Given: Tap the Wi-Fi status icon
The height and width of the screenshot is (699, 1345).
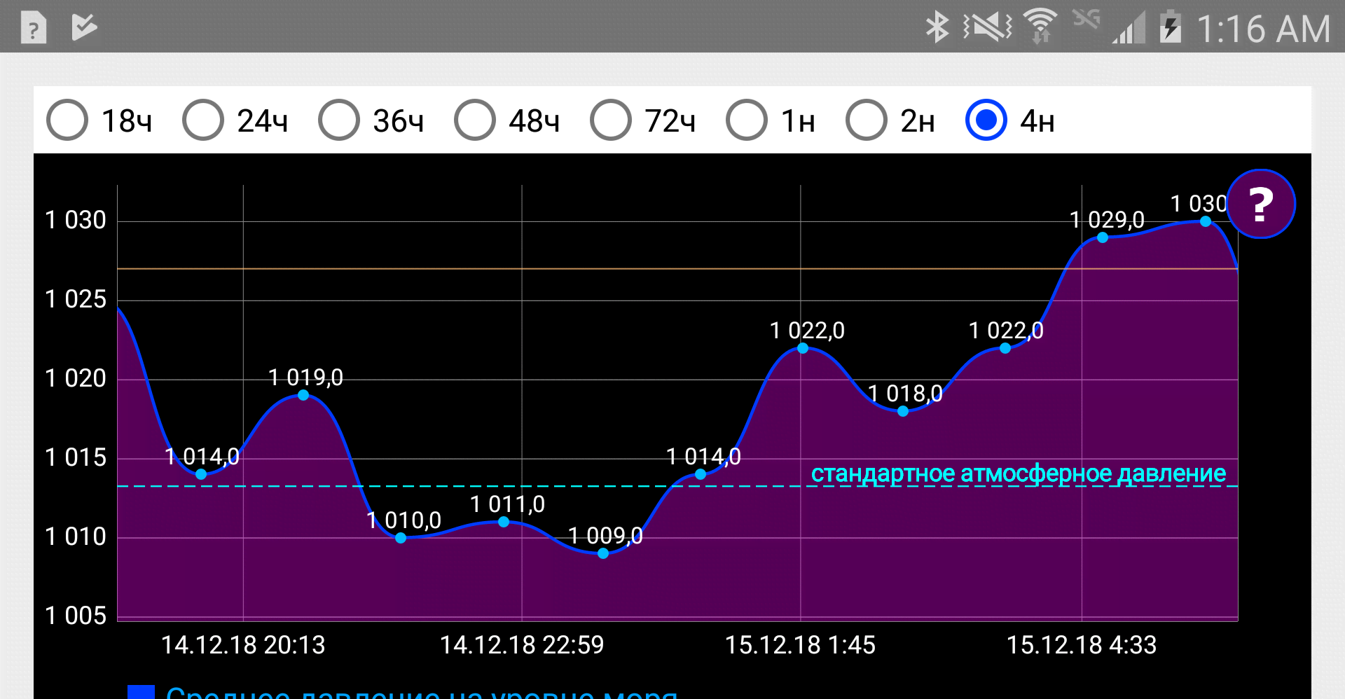Looking at the screenshot, I should click(x=1040, y=27).
